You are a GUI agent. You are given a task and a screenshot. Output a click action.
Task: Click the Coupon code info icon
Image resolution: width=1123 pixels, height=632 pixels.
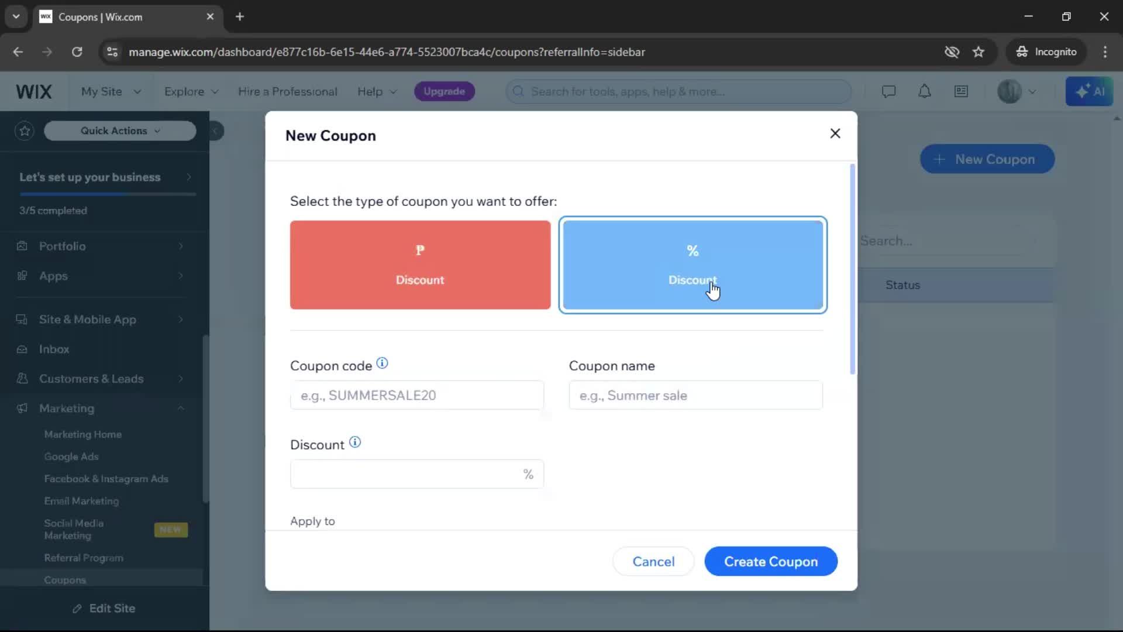tap(382, 363)
